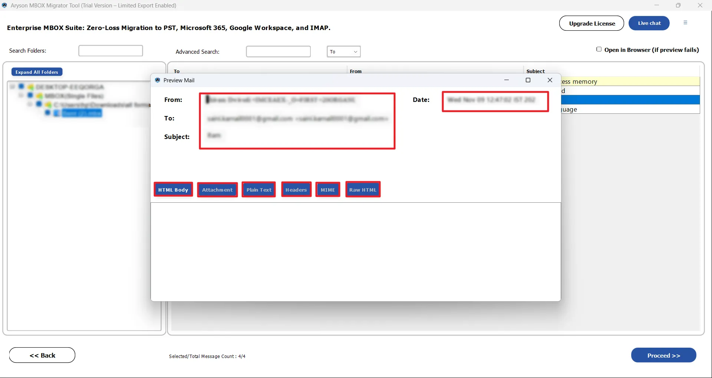Open the hamburger menu icon beside Live chat
The width and height of the screenshot is (712, 378).
pos(685,23)
